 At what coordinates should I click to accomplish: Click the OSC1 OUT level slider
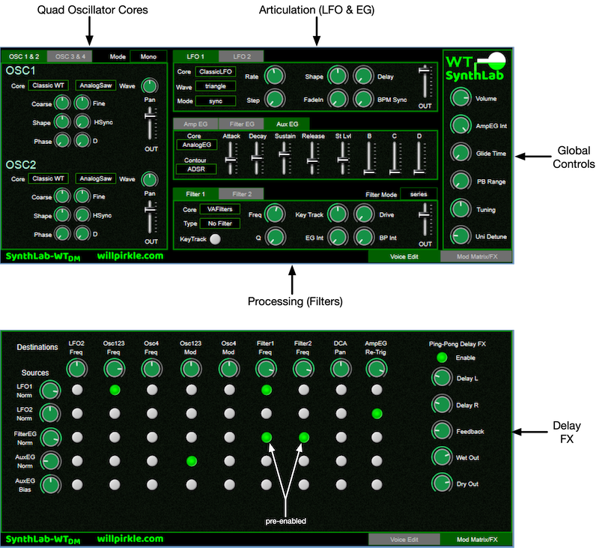click(x=150, y=123)
